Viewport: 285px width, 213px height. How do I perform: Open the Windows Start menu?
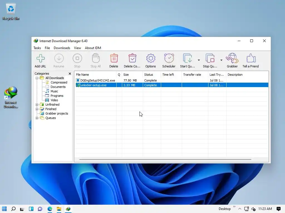[4, 209]
